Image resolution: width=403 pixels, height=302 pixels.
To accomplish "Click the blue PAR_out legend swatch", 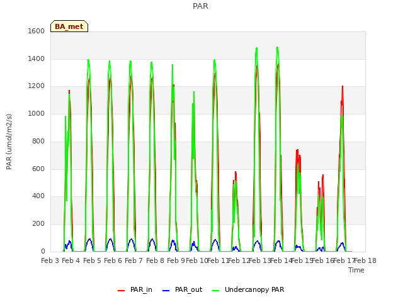I will point(166,291).
